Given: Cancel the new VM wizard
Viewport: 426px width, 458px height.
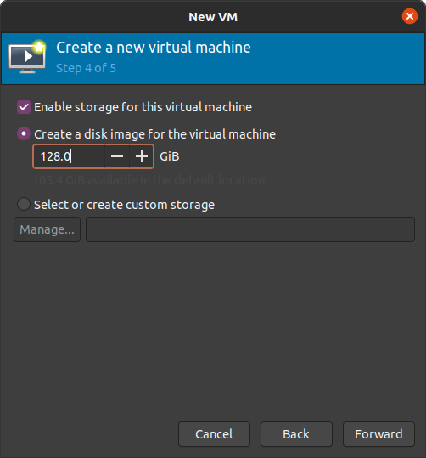Looking at the screenshot, I should (x=214, y=434).
